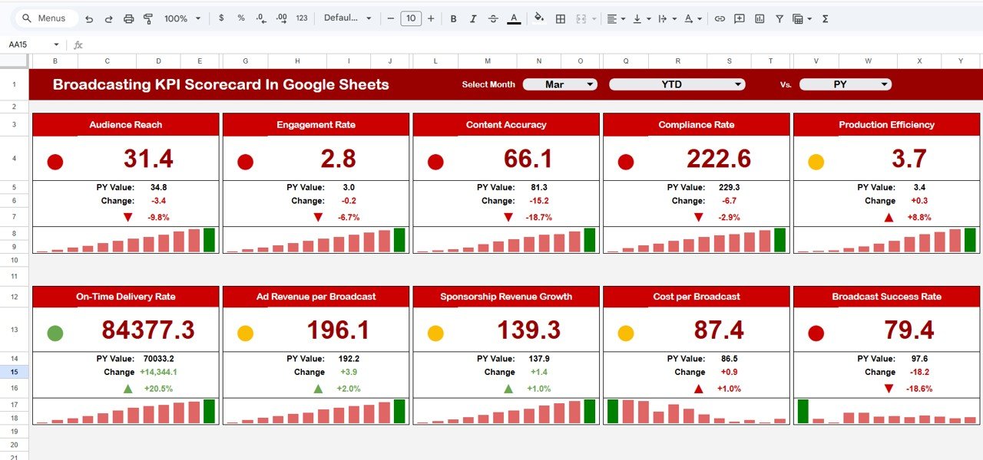Toggle bold formatting
The image size is (983, 460).
[x=453, y=18]
